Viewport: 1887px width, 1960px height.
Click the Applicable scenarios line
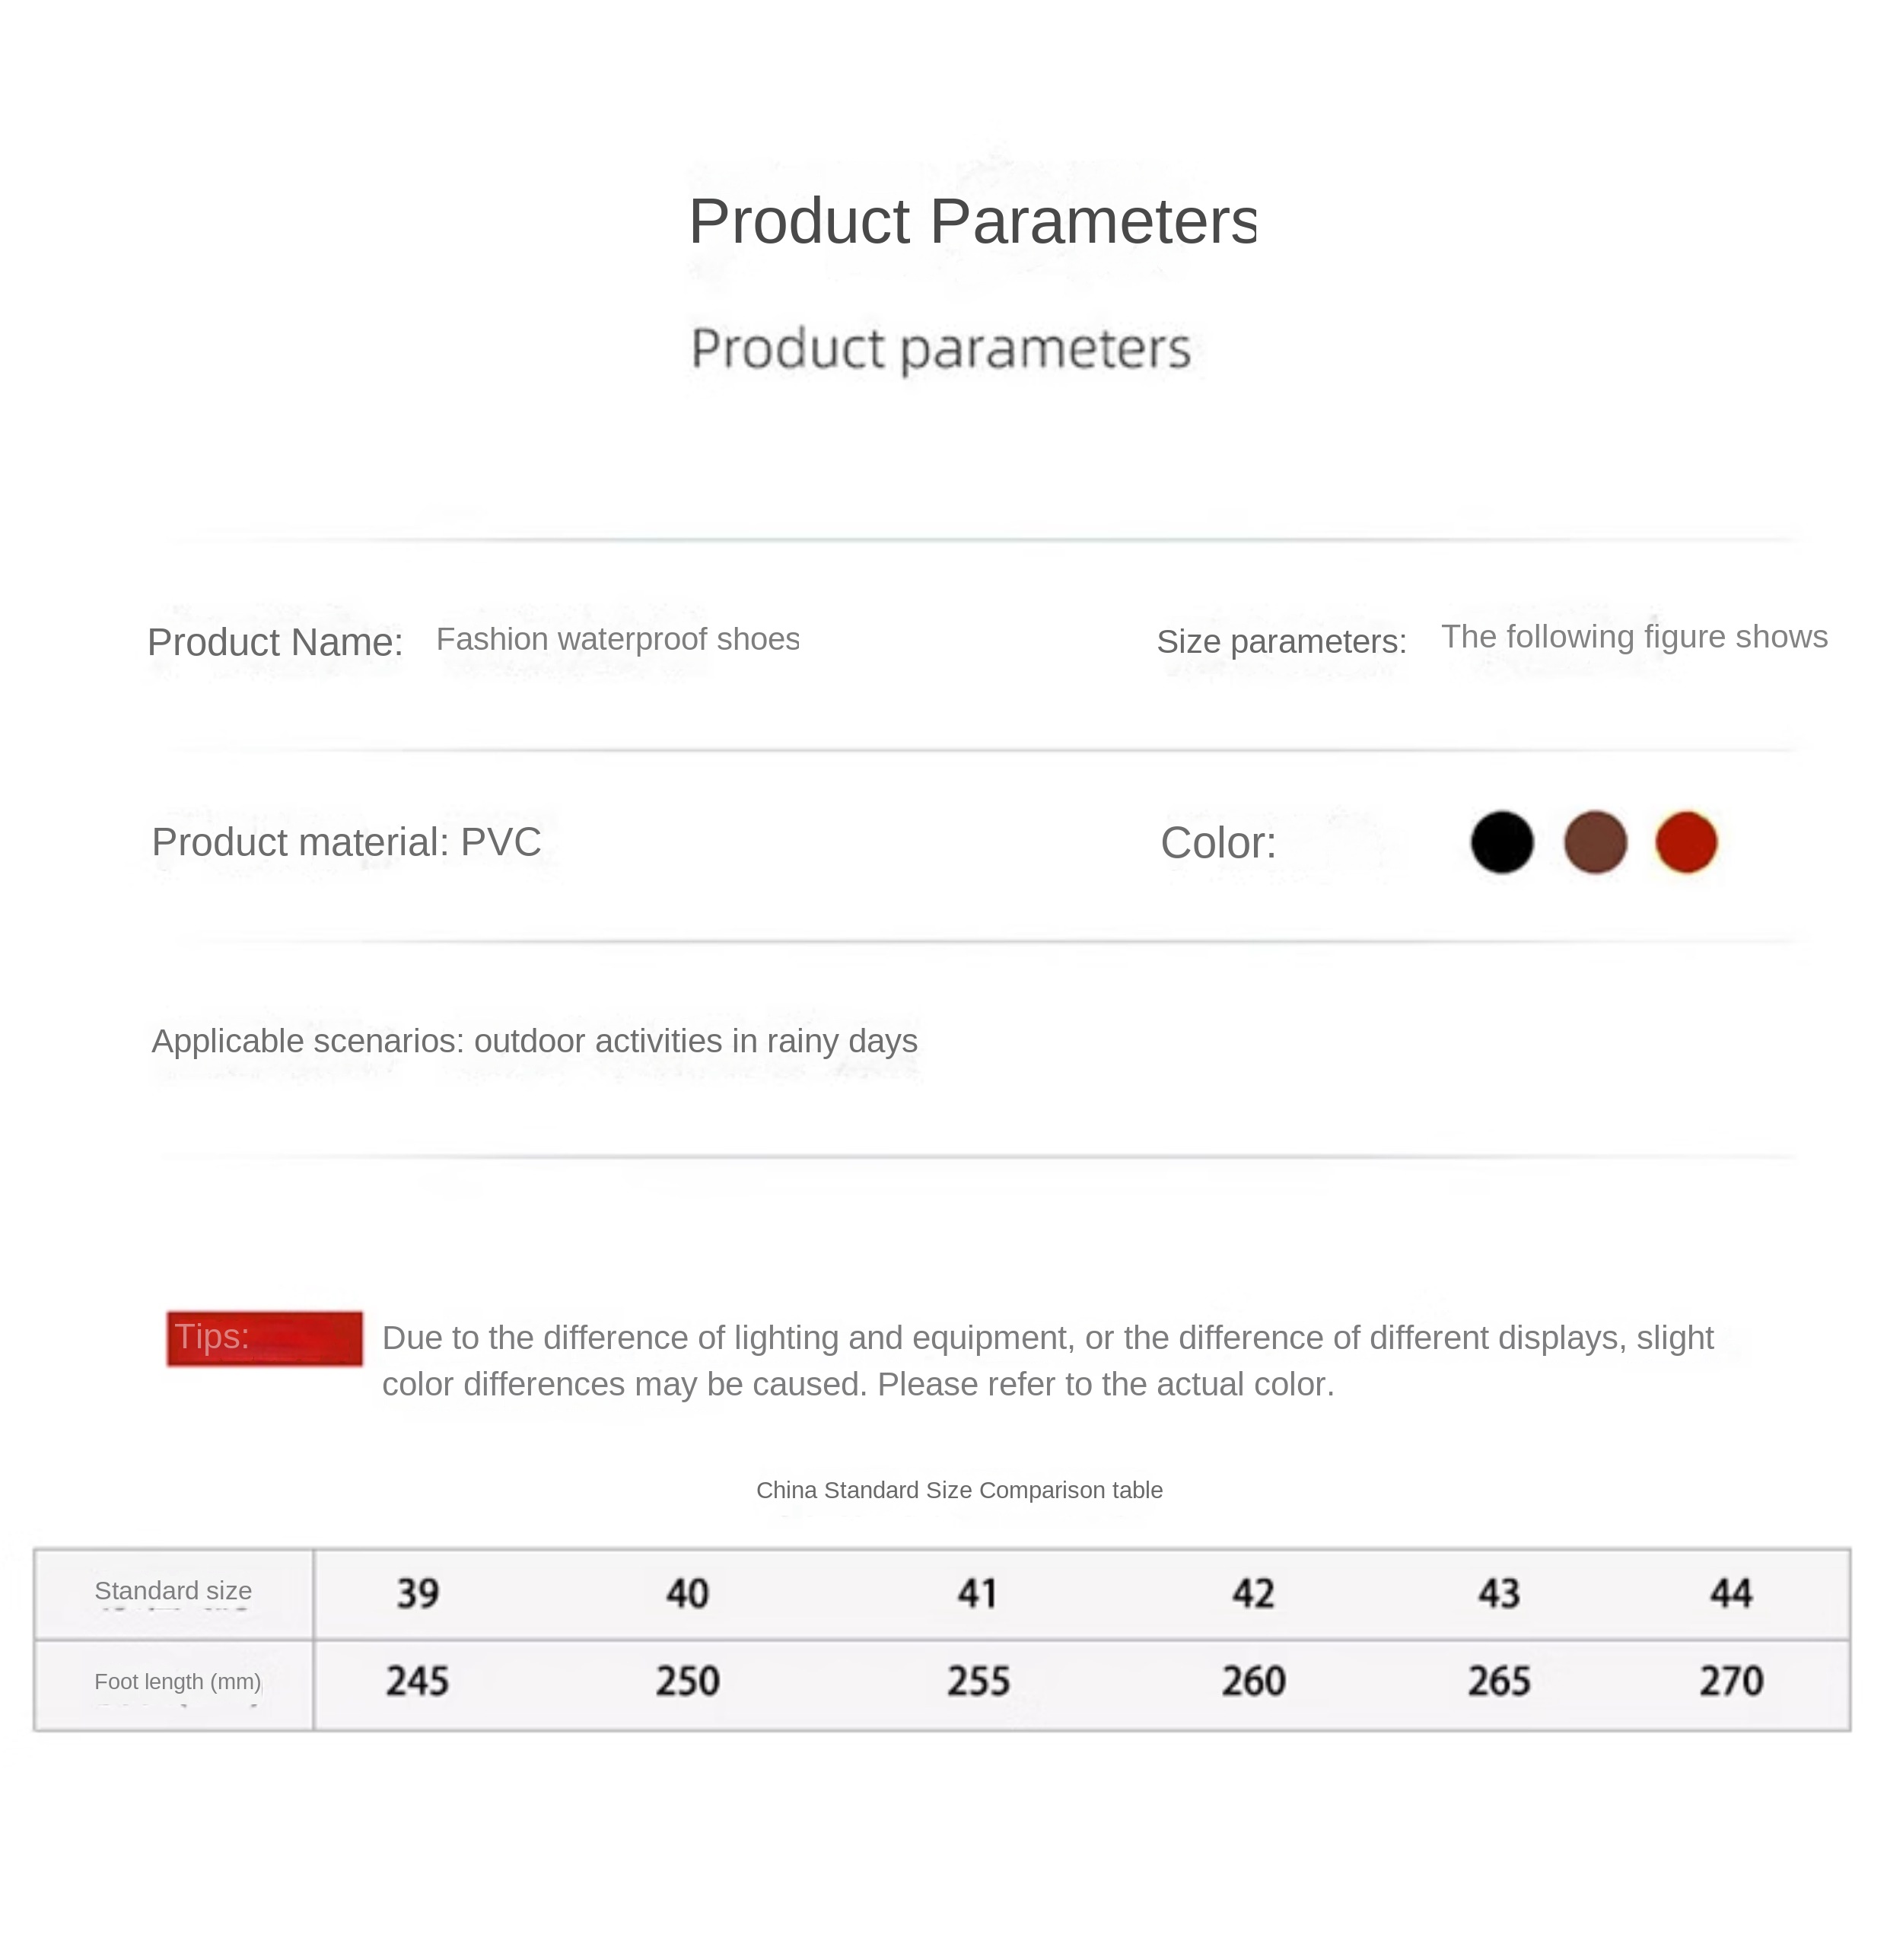(x=534, y=1041)
